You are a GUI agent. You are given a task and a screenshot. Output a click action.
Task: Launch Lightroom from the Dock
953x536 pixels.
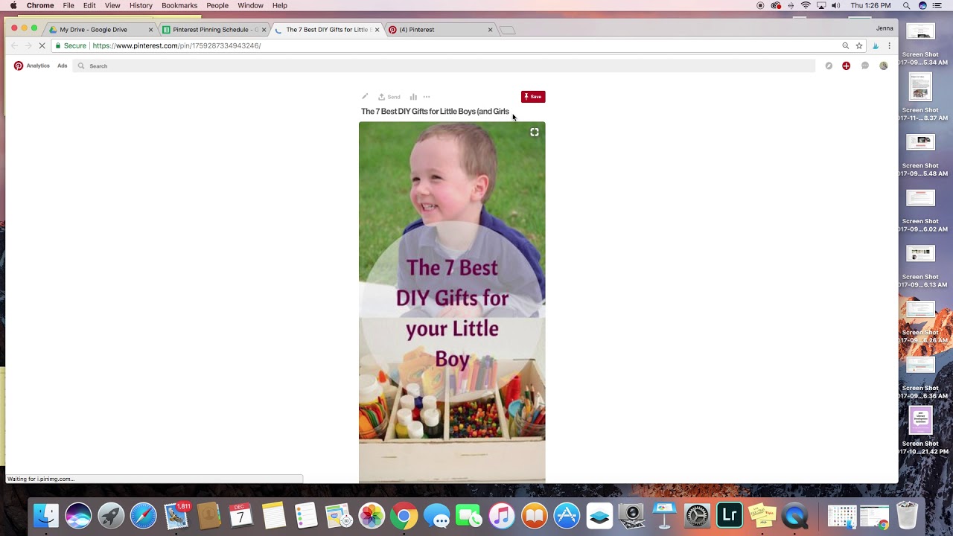click(730, 515)
